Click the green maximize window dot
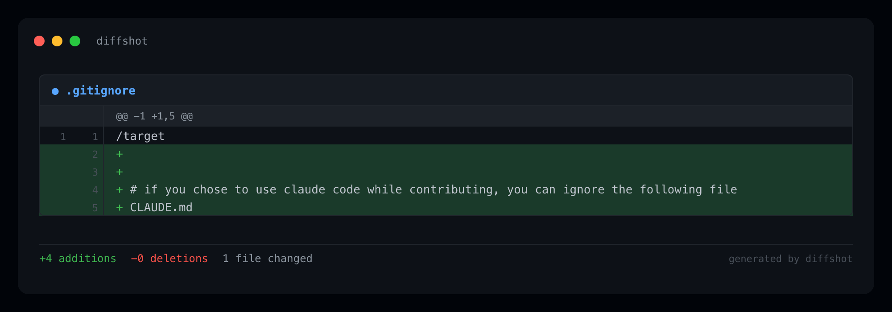892x312 pixels. pos(75,41)
